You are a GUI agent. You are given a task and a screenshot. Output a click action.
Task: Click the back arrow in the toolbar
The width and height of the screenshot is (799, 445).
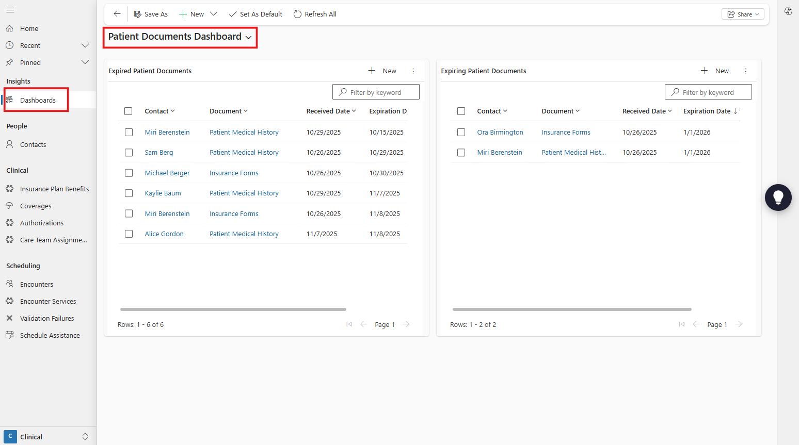117,14
